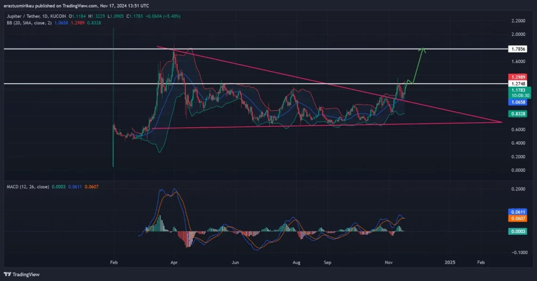The height and width of the screenshot is (281, 537).
Task: Click the red 1.2989 upper band price flag
Action: click(x=518, y=77)
